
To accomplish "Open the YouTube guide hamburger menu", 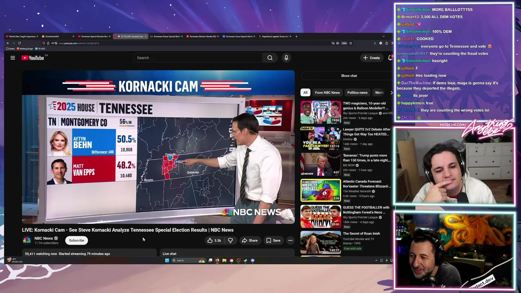I will pos(13,58).
